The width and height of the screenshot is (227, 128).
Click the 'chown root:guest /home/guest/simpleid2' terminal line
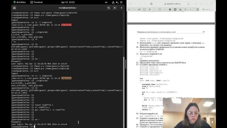pyautogui.click(x=44, y=13)
